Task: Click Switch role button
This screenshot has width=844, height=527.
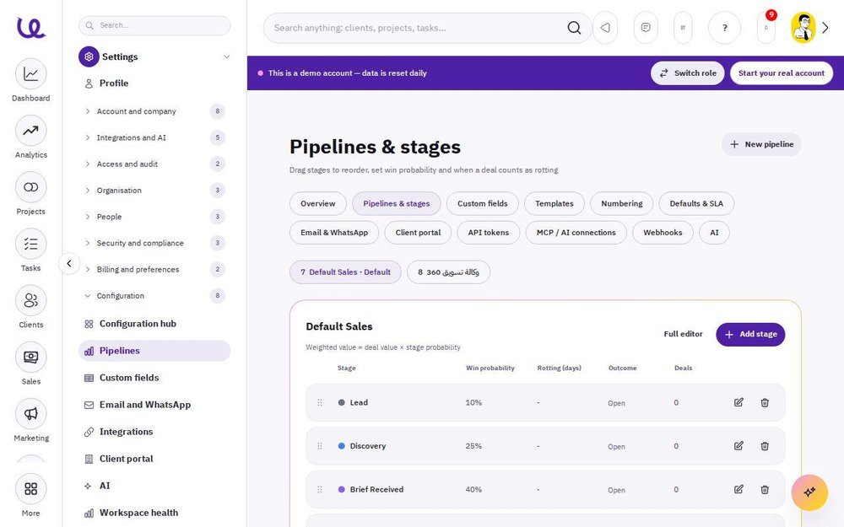Action: click(687, 73)
